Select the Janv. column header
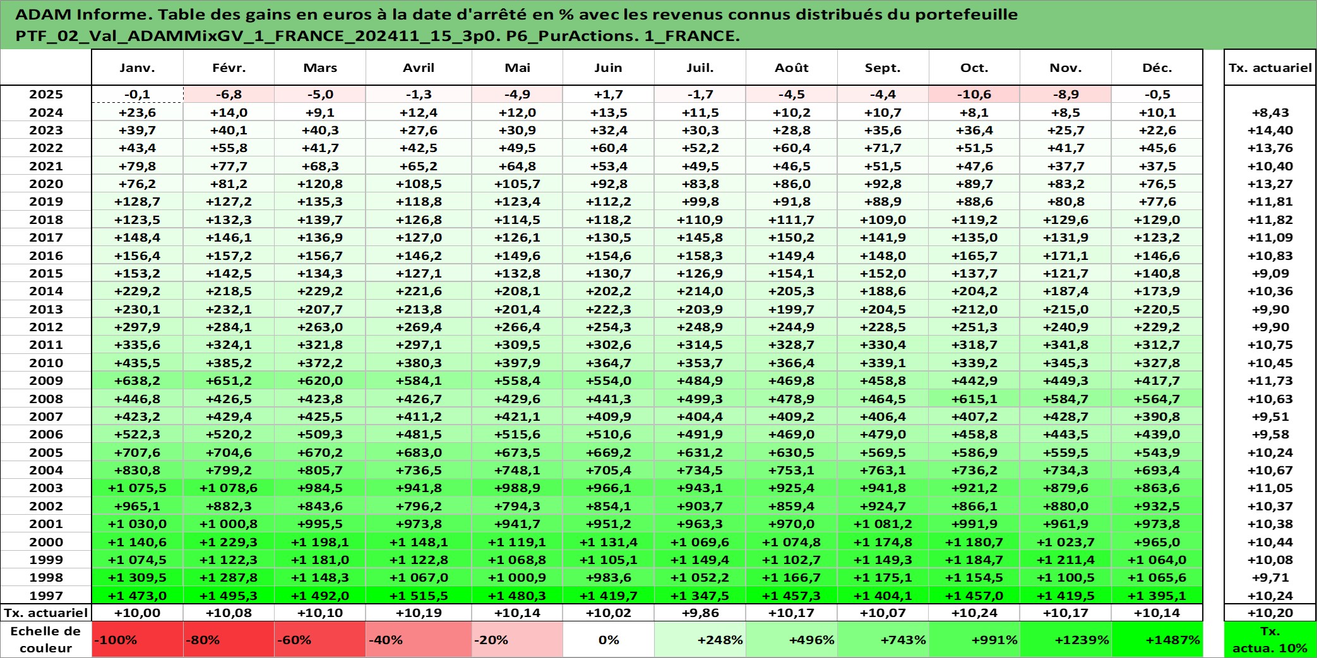This screenshot has height=658, width=1317. pyautogui.click(x=138, y=68)
